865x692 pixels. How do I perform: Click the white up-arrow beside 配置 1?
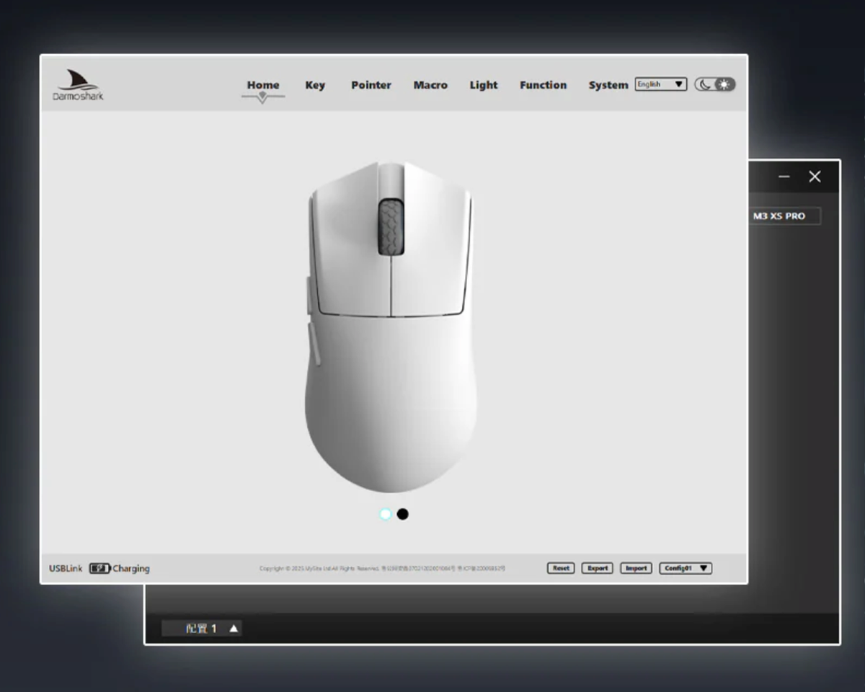[234, 629]
